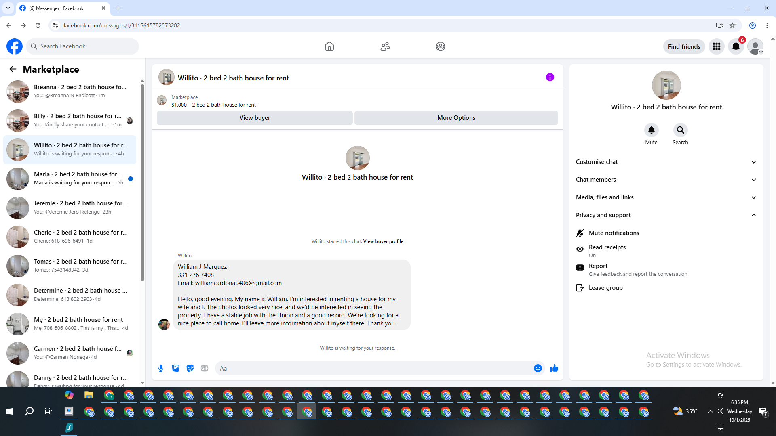Open Windows taskbar search
The height and width of the screenshot is (436, 776).
[29, 411]
